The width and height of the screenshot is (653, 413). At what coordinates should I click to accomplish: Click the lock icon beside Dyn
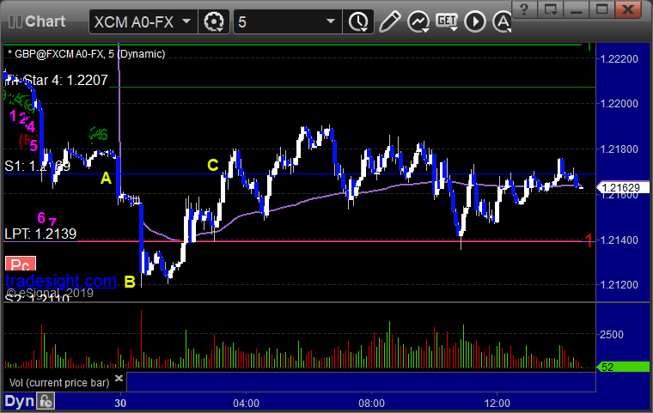(46, 401)
